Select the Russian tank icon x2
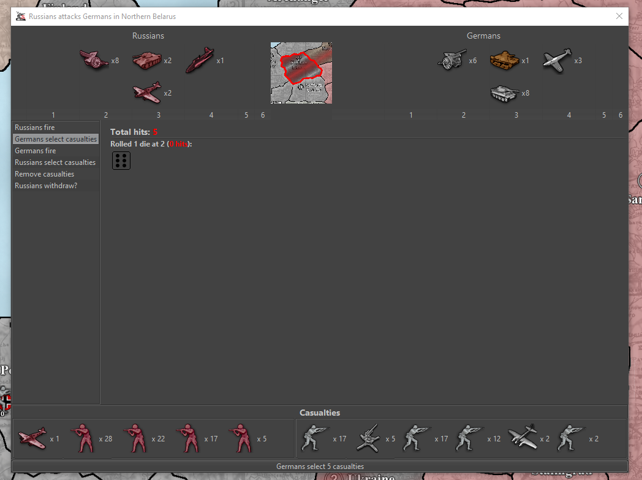The image size is (642, 480). click(146, 60)
